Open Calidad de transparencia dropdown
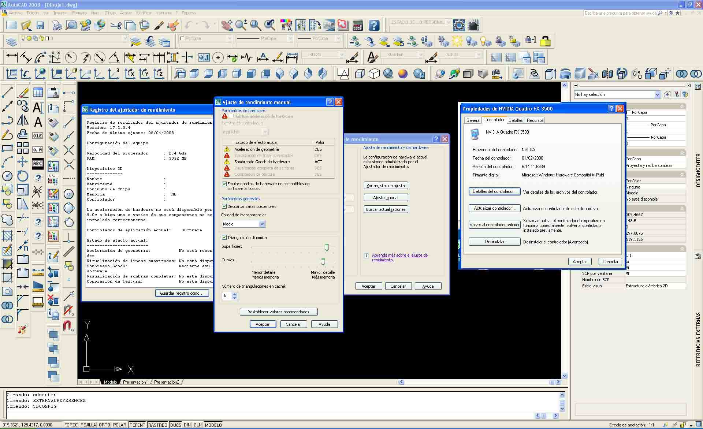 click(262, 224)
